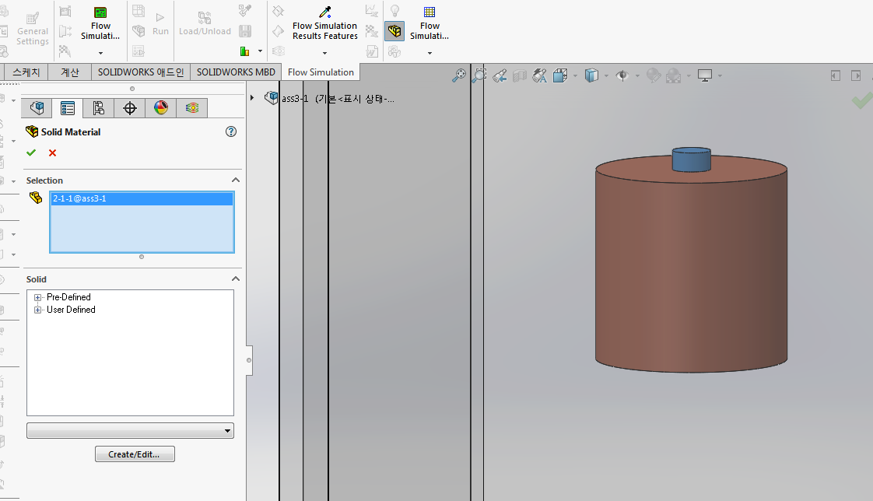The width and height of the screenshot is (873, 501).
Task: Click the Previous View icon
Action: point(500,75)
